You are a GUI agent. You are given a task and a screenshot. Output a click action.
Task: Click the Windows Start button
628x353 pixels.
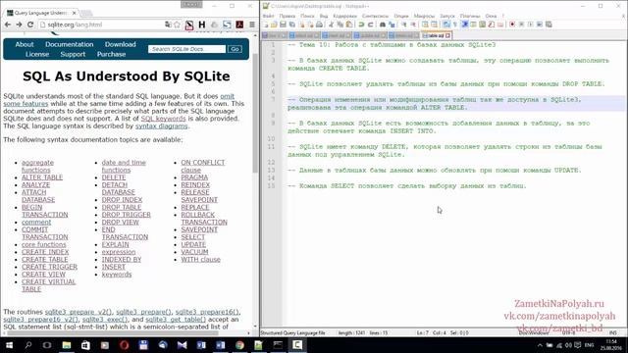(9, 345)
